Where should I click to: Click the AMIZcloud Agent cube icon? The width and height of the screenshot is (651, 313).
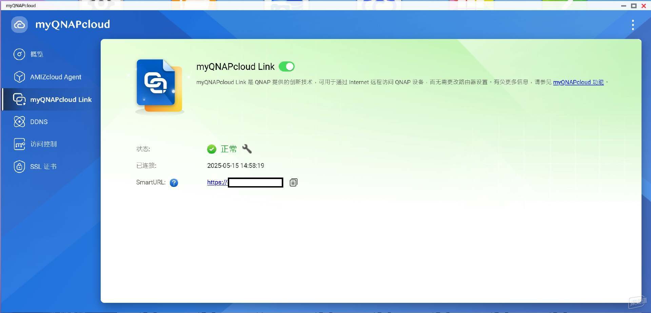coord(19,77)
